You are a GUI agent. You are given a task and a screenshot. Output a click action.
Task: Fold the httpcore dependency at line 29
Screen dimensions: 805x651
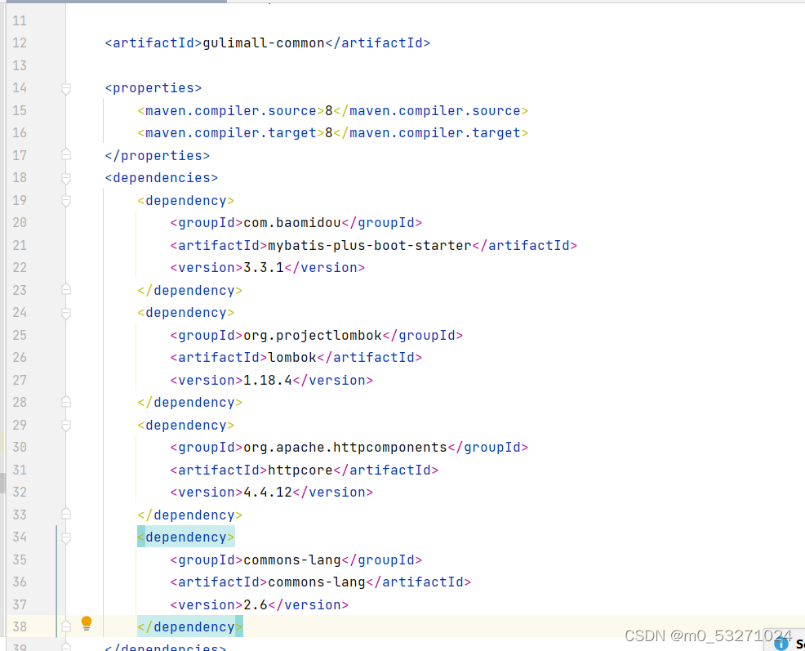click(65, 426)
